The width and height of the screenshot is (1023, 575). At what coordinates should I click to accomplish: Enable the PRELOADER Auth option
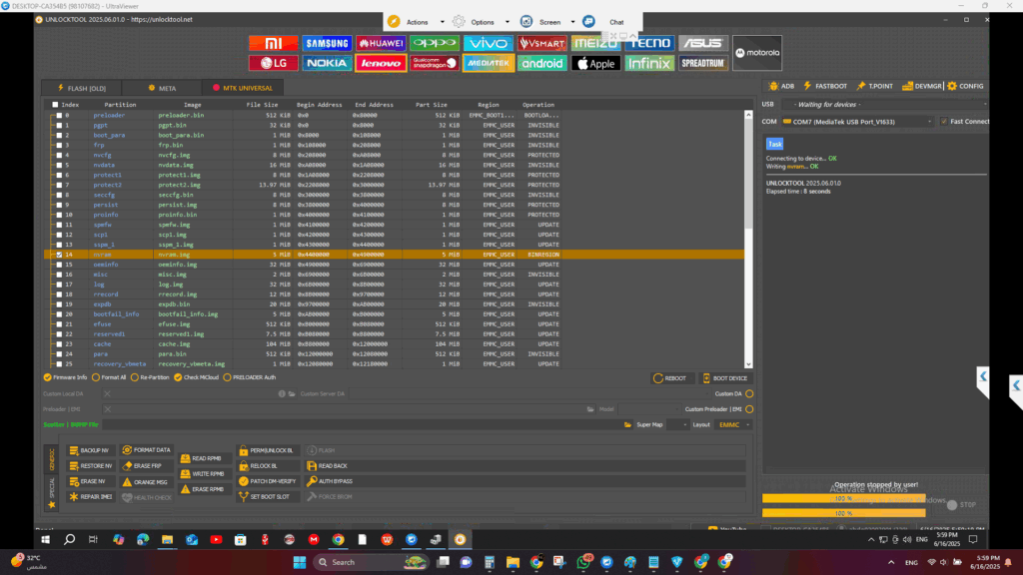227,377
